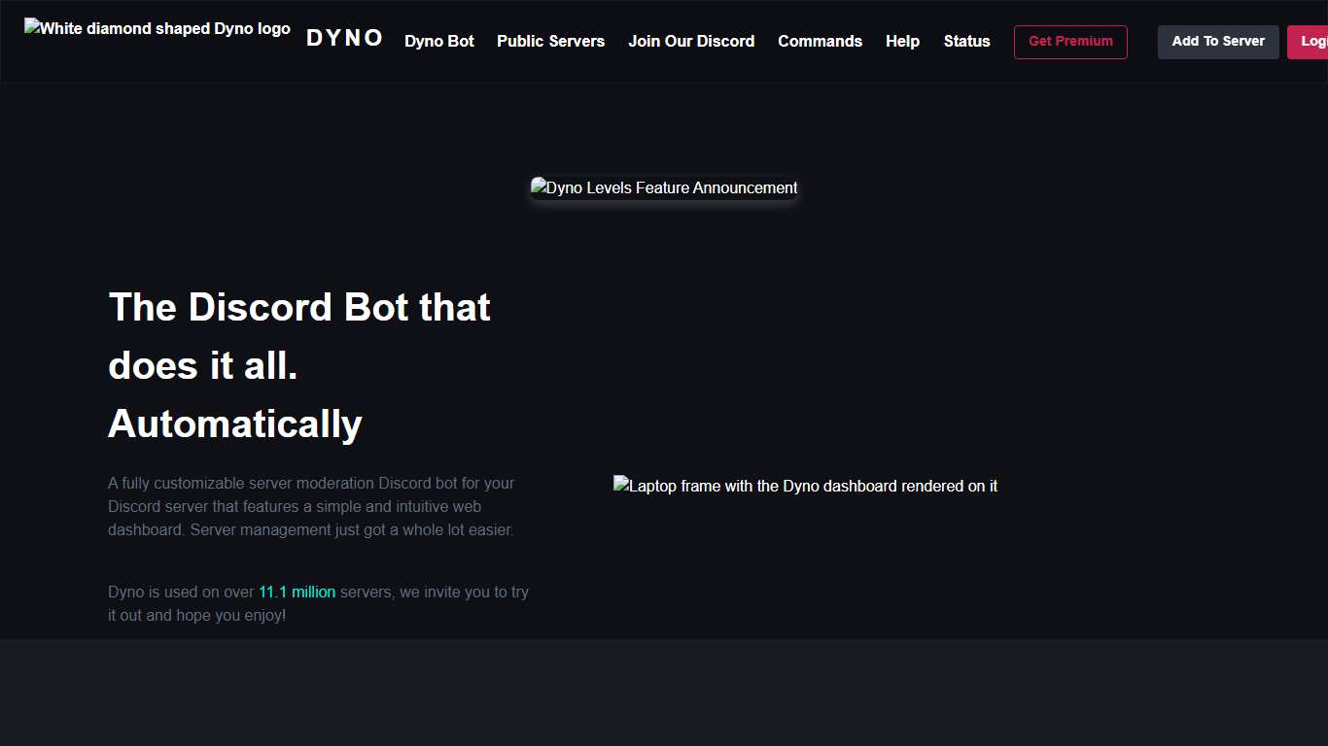Click the hero heading about the Discord Bot
This screenshot has width=1328, height=746.
(x=299, y=365)
